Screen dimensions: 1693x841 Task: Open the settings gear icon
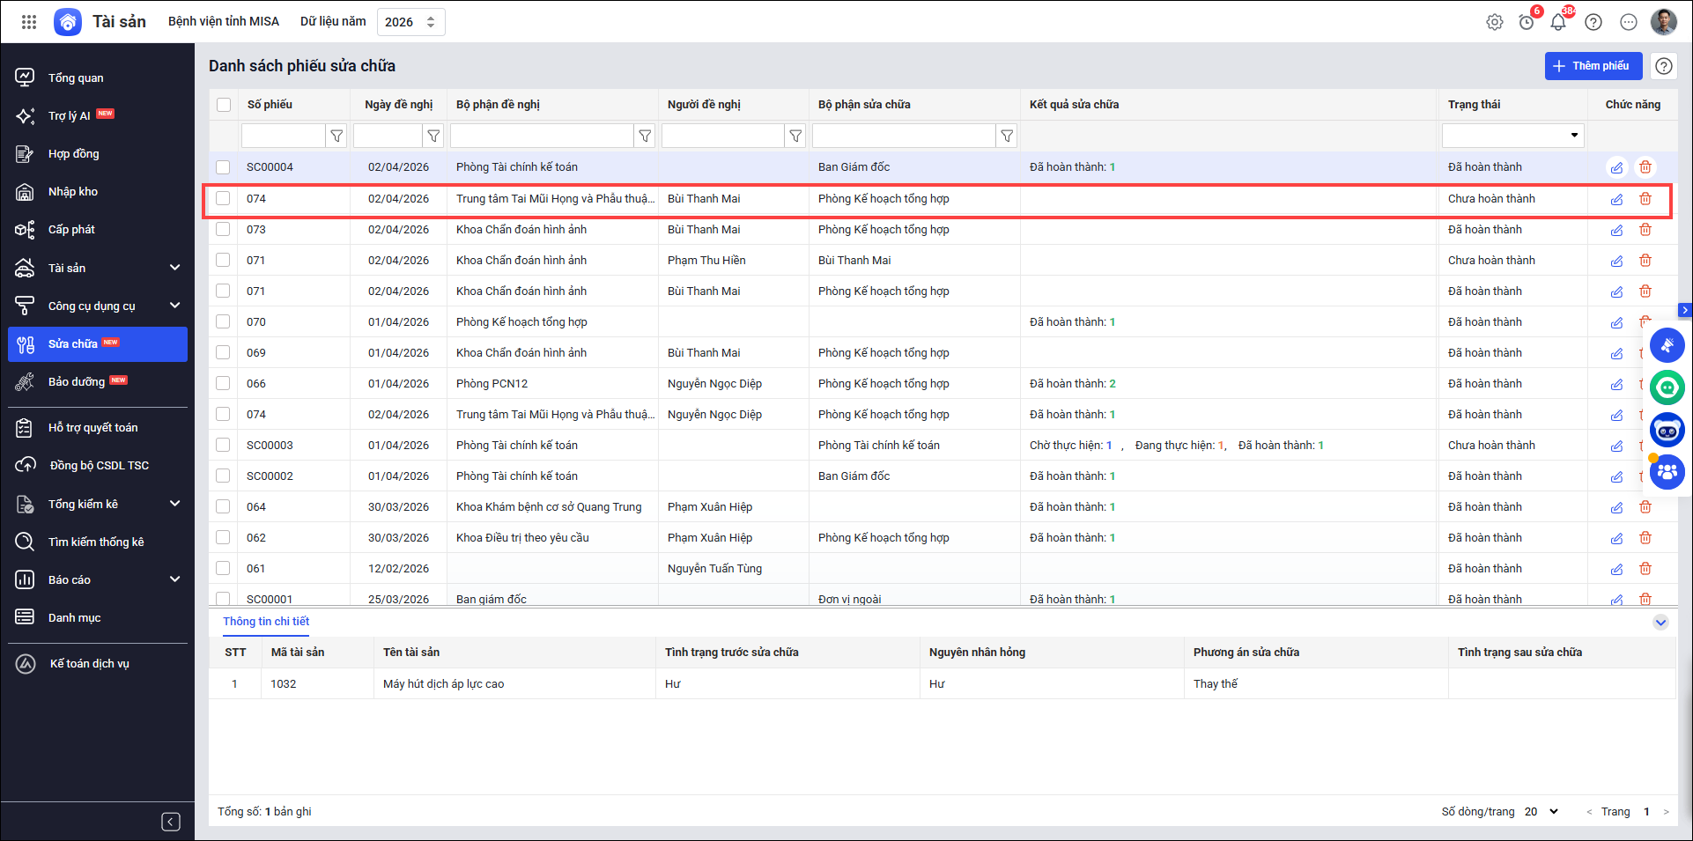[1494, 22]
